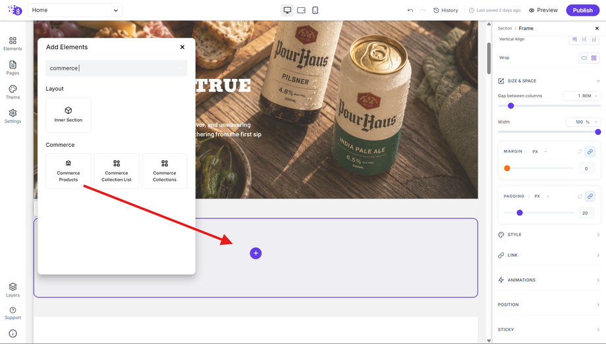Reset the margin values icon

tap(580, 152)
